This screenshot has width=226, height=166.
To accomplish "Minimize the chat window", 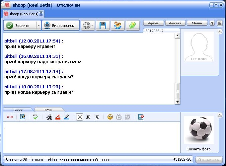I will (x=211, y=5).
